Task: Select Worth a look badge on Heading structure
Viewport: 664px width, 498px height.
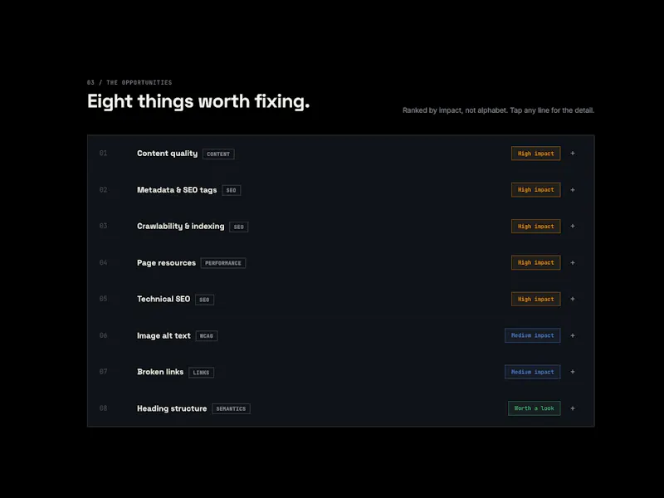Action: (x=534, y=408)
